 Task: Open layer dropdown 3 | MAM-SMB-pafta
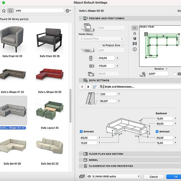pos(113,176)
